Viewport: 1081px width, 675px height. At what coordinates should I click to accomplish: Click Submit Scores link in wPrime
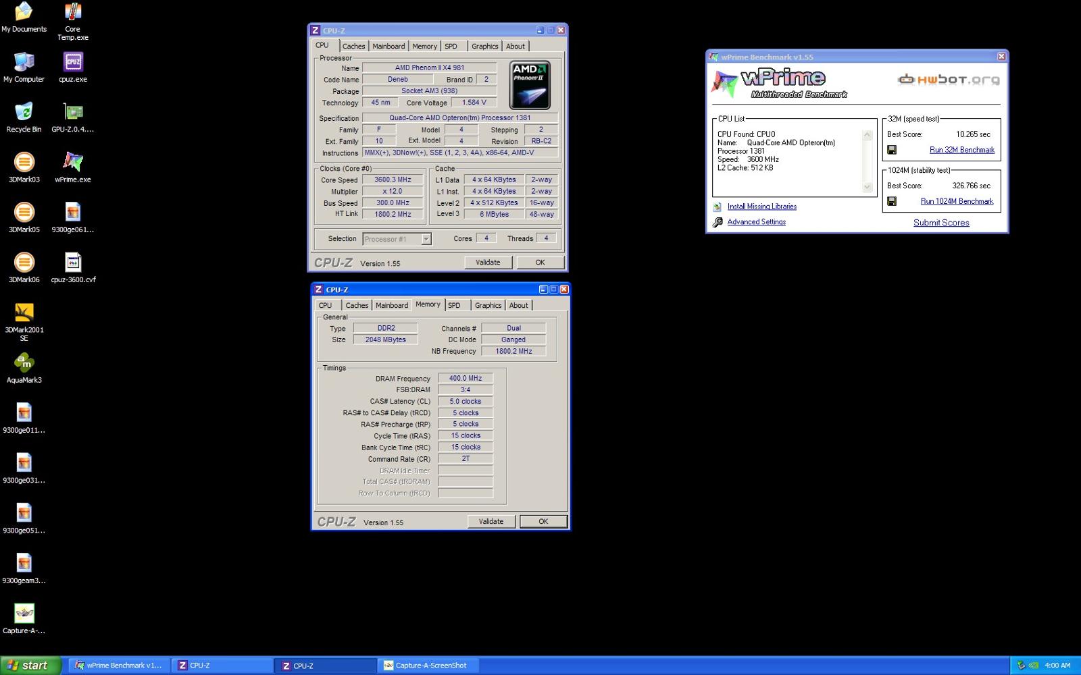point(941,223)
